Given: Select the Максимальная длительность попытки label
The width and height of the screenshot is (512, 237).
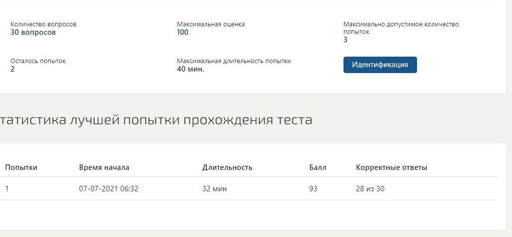Looking at the screenshot, I should tap(234, 61).
